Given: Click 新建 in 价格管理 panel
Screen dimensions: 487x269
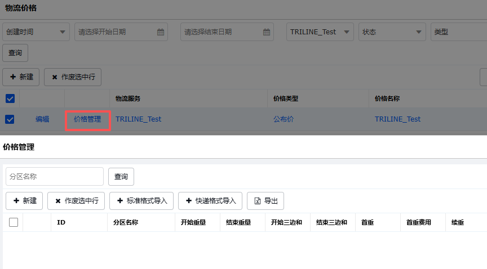Looking at the screenshot, I should pyautogui.click(x=24, y=201).
